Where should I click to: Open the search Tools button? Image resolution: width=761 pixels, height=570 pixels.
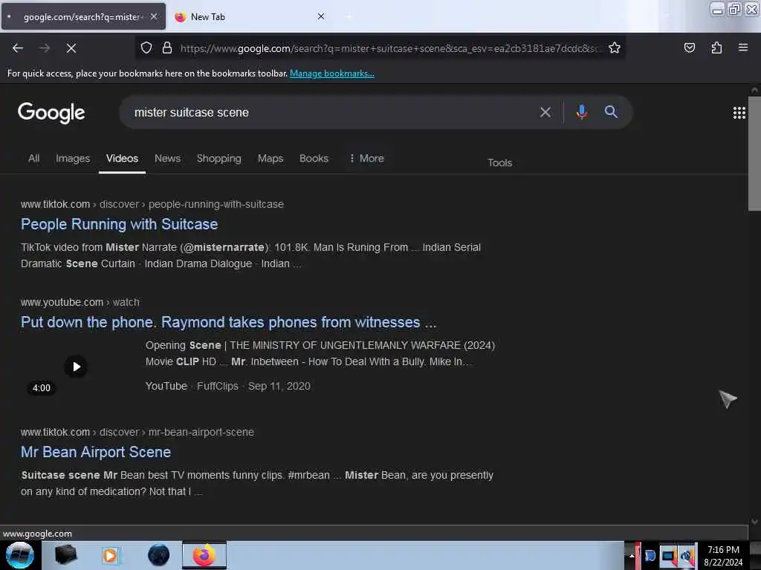(499, 163)
